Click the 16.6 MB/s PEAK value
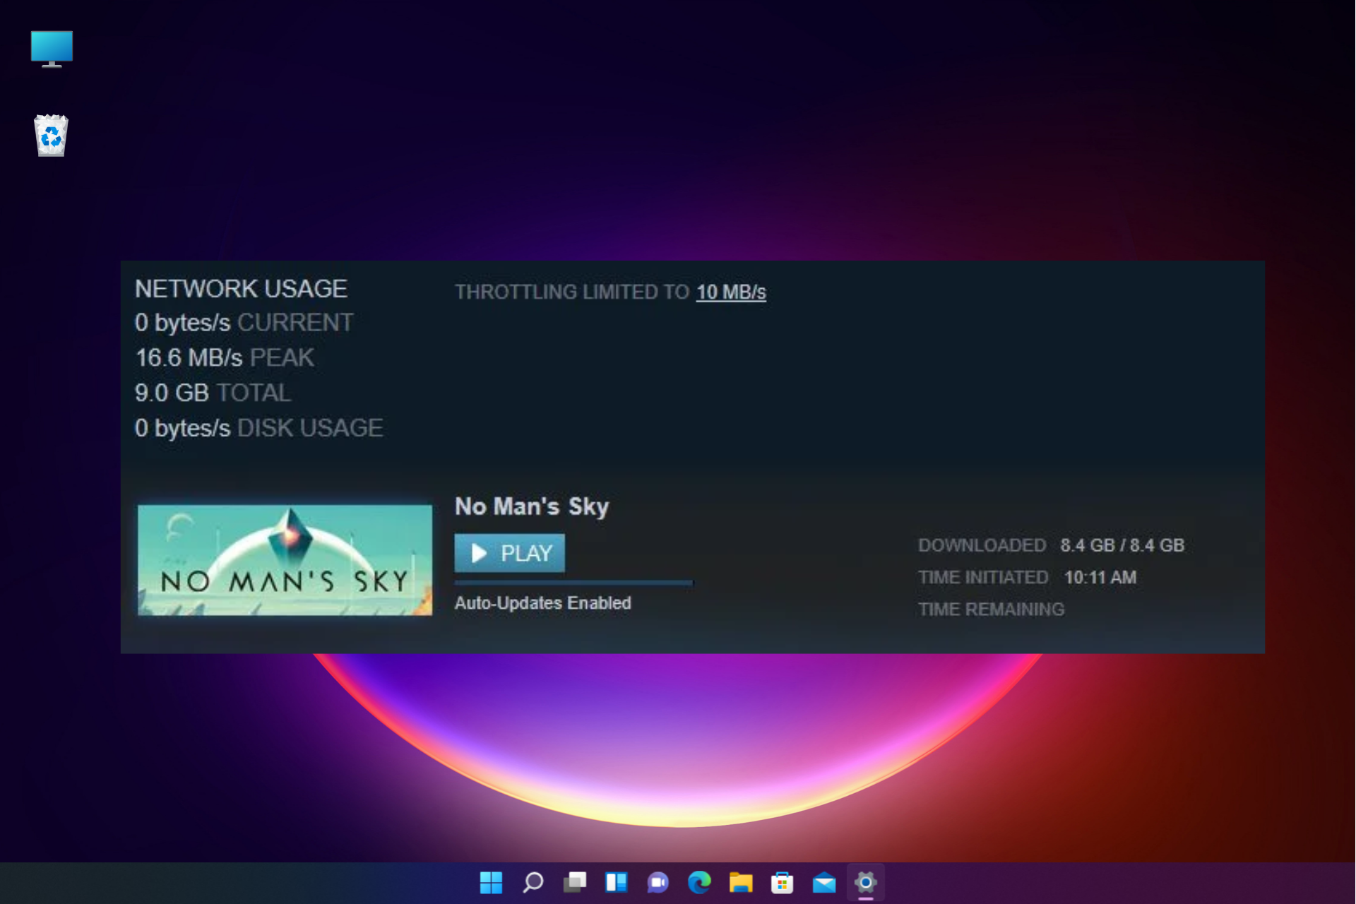 [189, 357]
